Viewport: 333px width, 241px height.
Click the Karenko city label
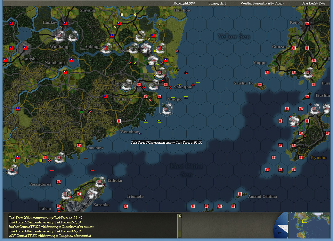tap(101, 205)
